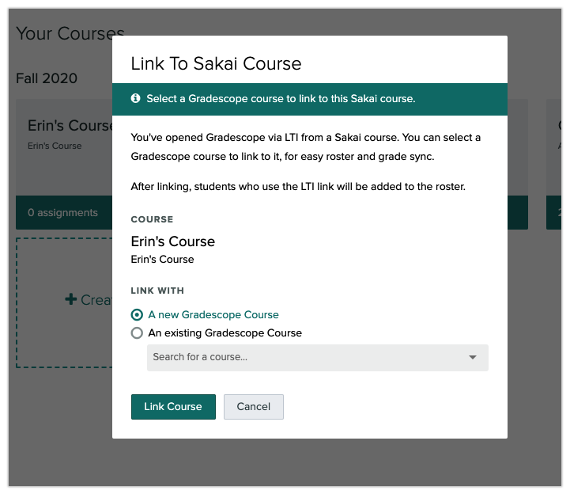Click the 'LINK WITH' label

click(x=157, y=291)
